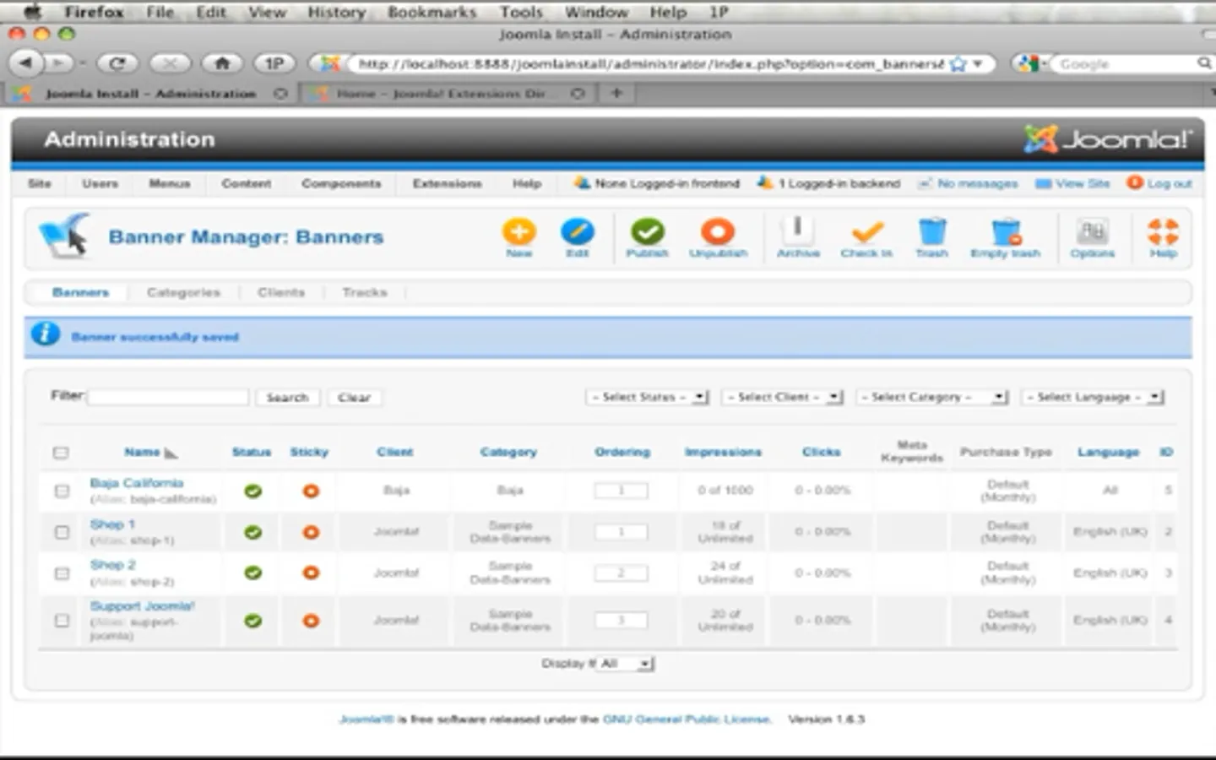Open the Select Status dropdown
The height and width of the screenshot is (760, 1216).
(x=648, y=397)
